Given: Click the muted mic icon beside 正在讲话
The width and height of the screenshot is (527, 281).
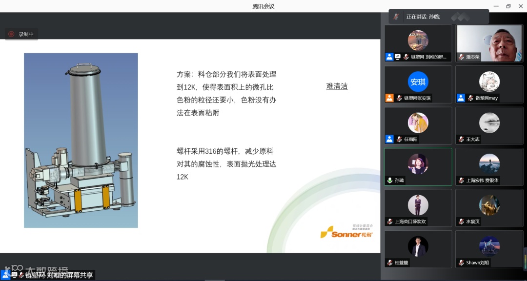Looking at the screenshot, I should pyautogui.click(x=396, y=17).
